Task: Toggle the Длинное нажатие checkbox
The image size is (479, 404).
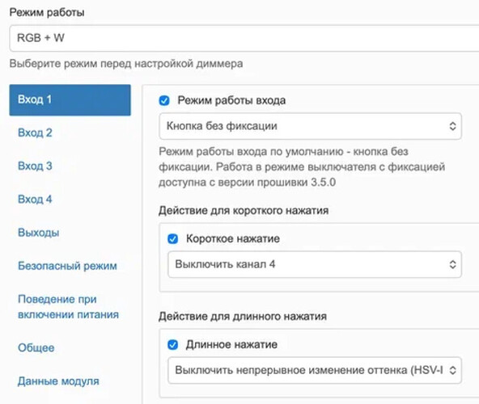Action: [172, 345]
